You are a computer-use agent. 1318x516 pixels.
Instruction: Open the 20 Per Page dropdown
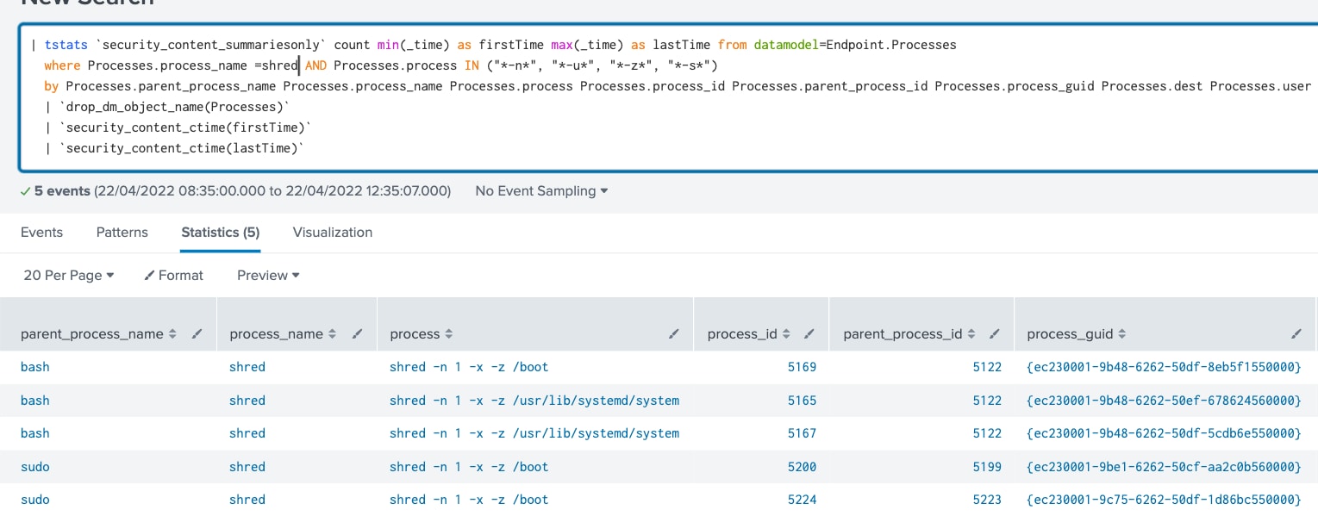tap(68, 276)
